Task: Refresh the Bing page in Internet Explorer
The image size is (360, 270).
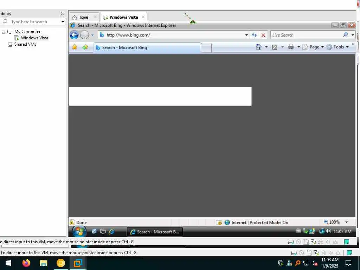Action: tap(254, 35)
